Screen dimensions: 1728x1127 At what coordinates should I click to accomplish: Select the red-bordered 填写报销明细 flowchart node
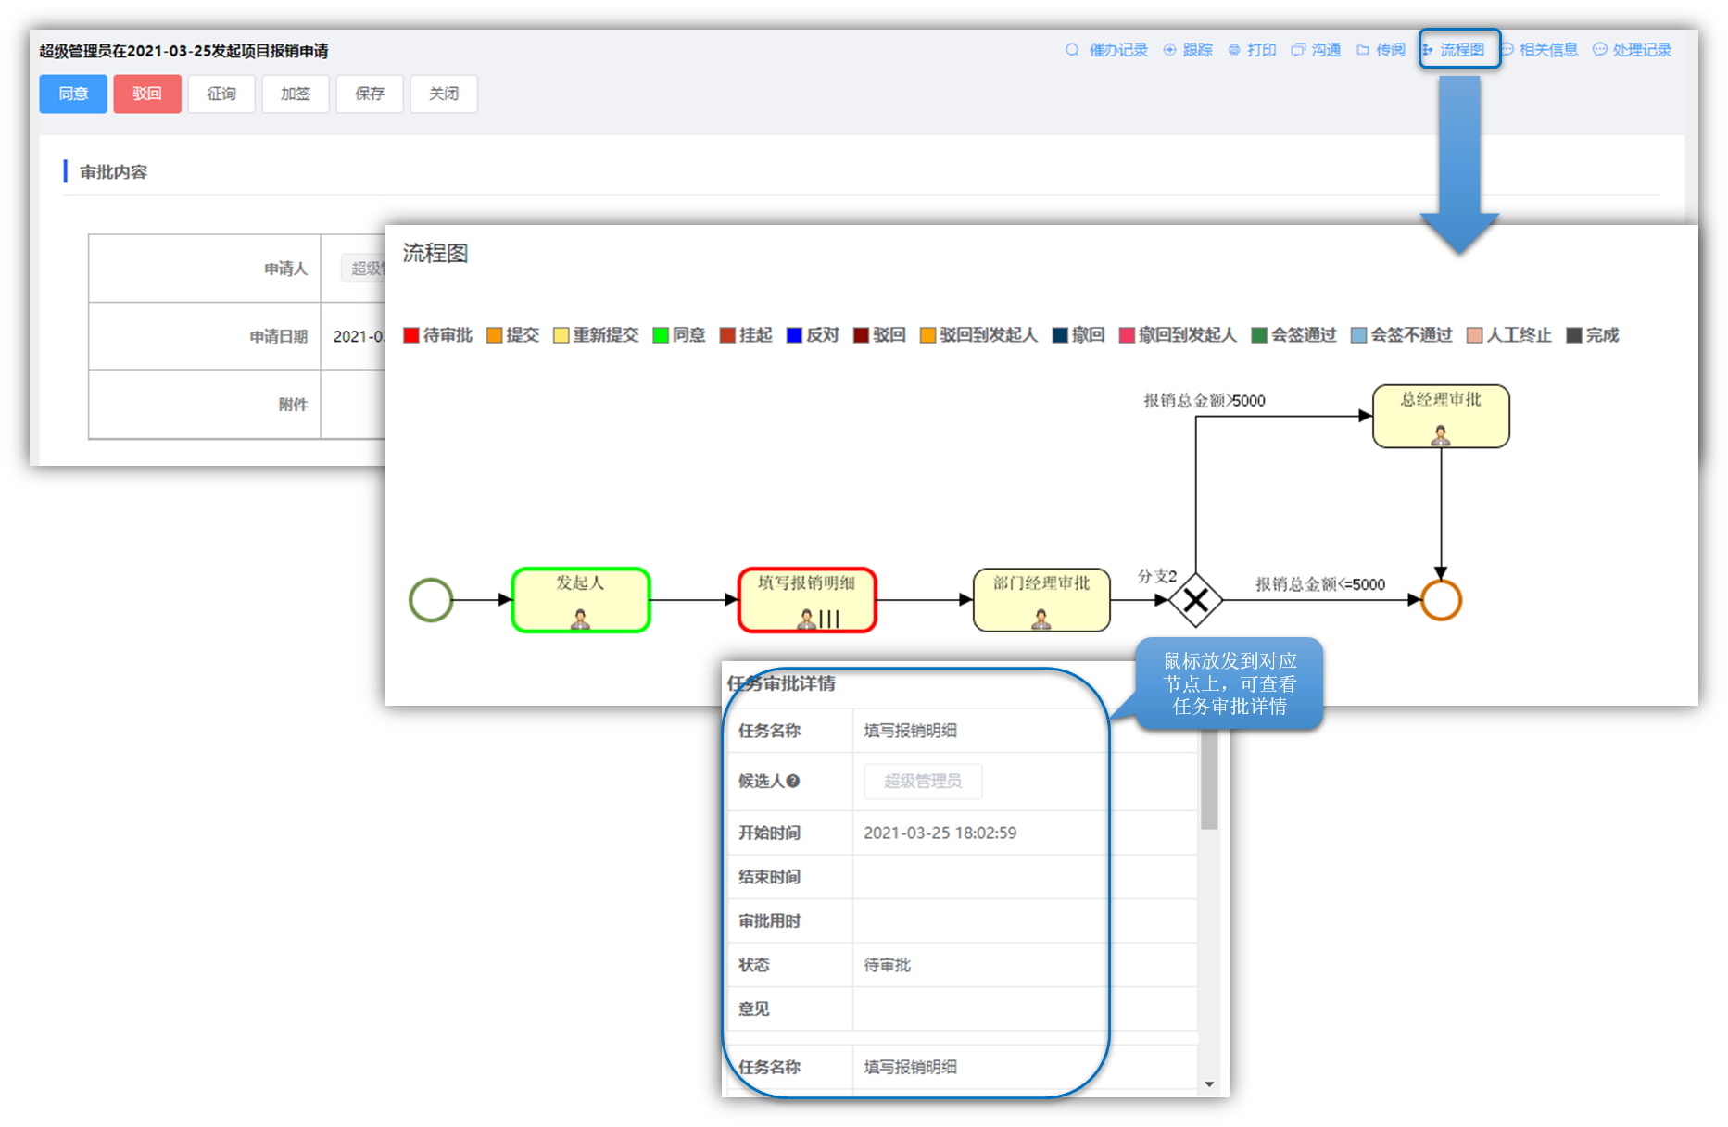(x=807, y=600)
